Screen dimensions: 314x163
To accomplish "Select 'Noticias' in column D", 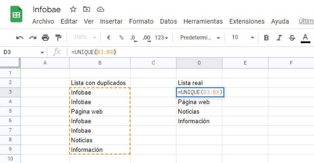I will (x=199, y=112).
